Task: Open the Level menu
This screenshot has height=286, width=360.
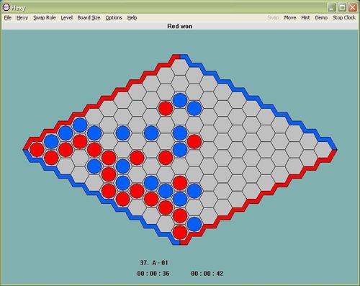Action: coord(67,18)
